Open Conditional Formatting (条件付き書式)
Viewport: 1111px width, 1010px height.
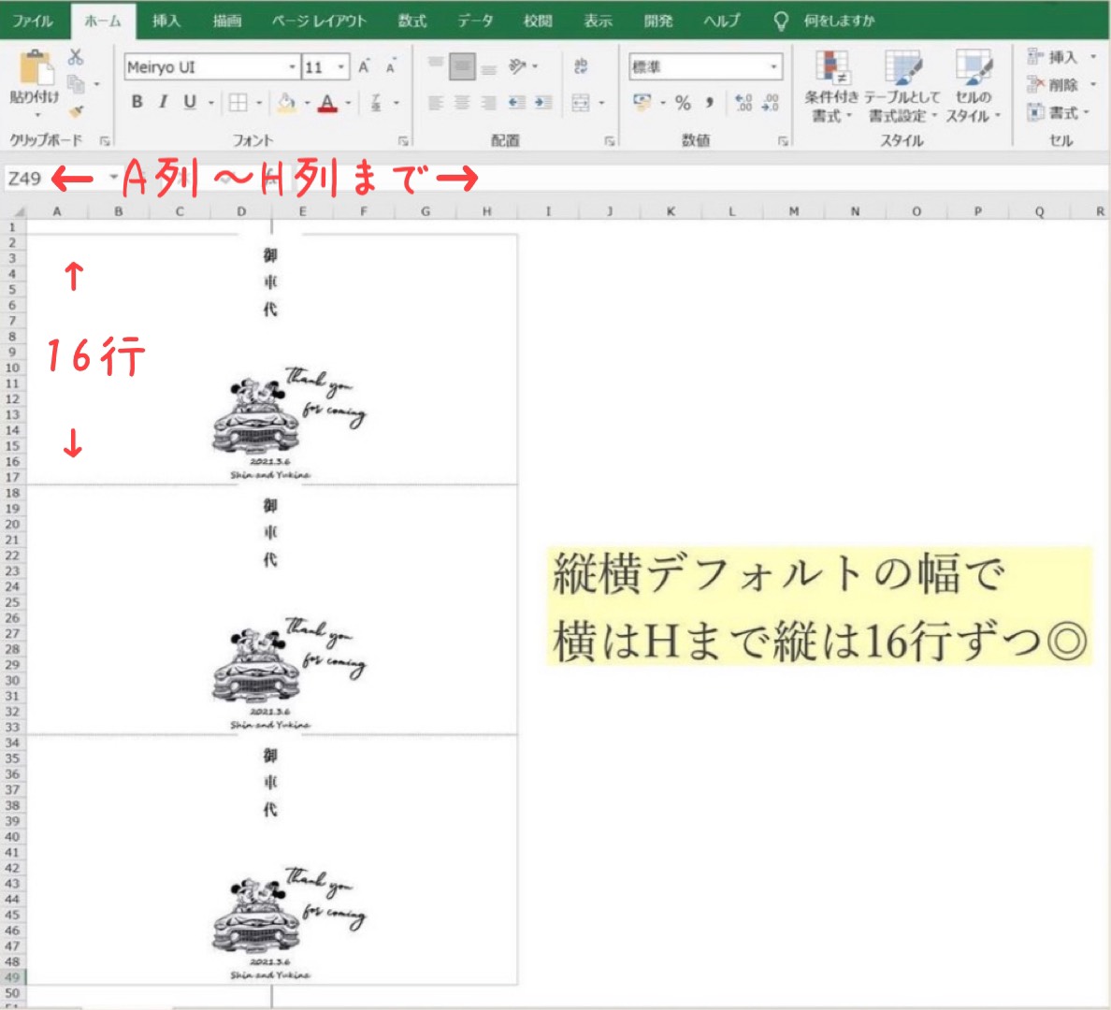(831, 86)
